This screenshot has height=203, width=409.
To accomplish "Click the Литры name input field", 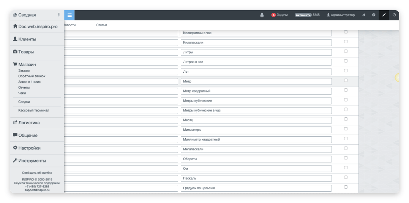I will click(x=256, y=52).
